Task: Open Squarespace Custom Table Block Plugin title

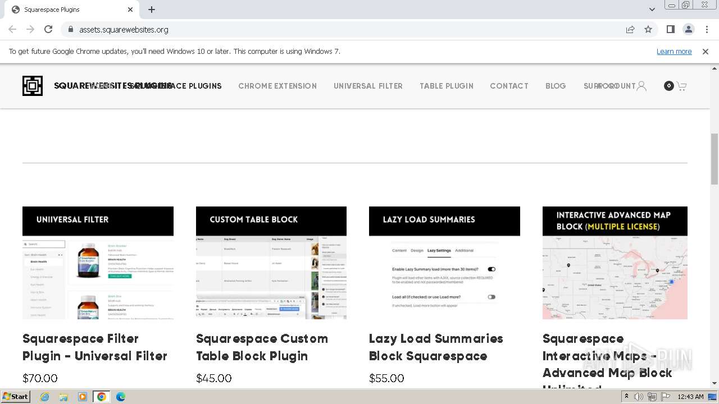Action: coord(262,347)
